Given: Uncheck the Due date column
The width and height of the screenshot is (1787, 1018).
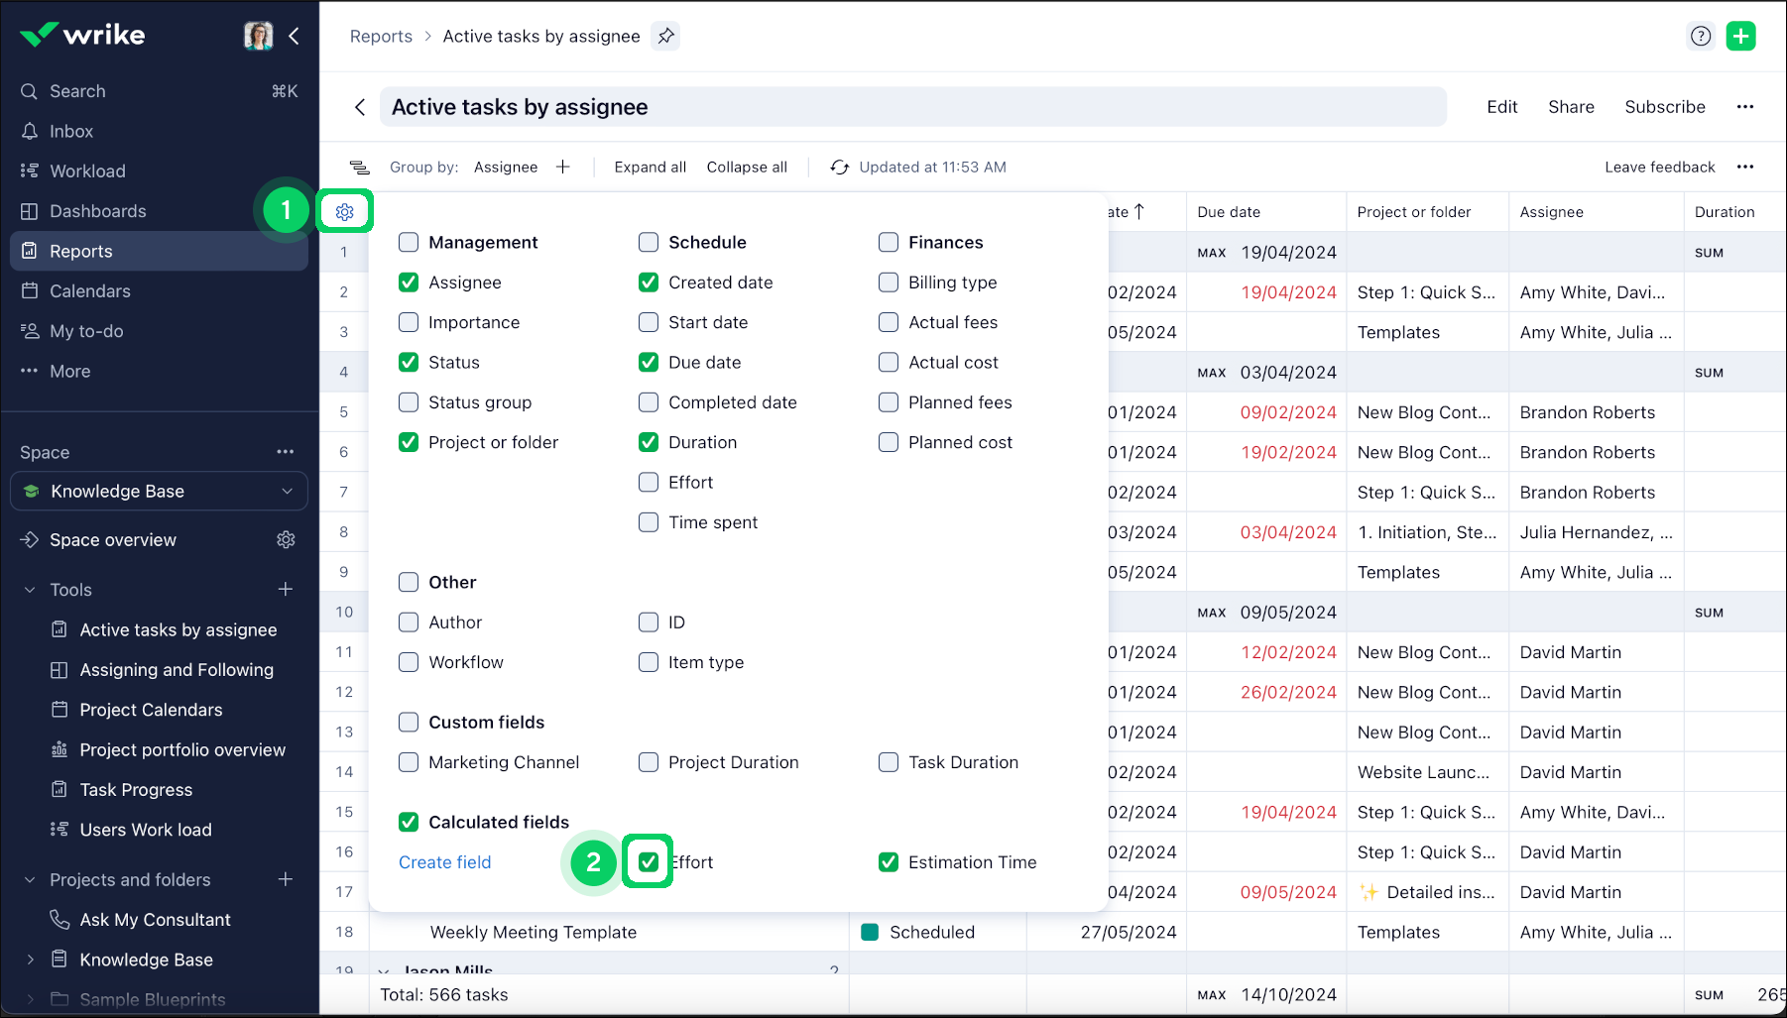Looking at the screenshot, I should 649,363.
